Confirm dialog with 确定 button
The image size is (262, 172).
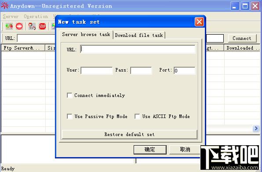click(150, 150)
